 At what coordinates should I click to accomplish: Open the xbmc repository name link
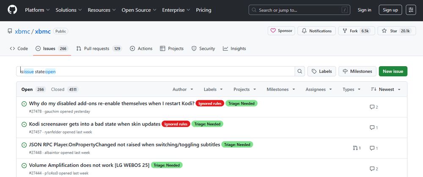click(x=43, y=31)
